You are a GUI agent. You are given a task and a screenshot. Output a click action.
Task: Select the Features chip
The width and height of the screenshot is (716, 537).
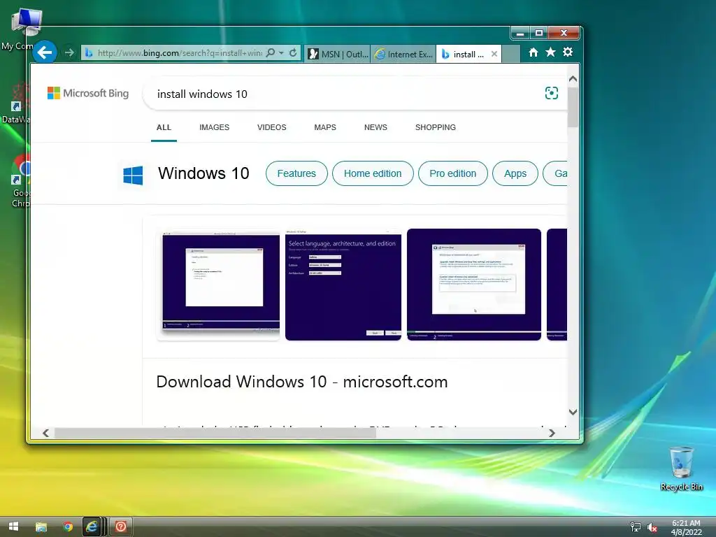pos(296,173)
